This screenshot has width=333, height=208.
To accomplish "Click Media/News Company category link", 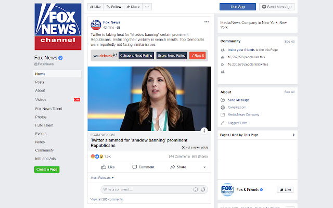I will [244, 114].
